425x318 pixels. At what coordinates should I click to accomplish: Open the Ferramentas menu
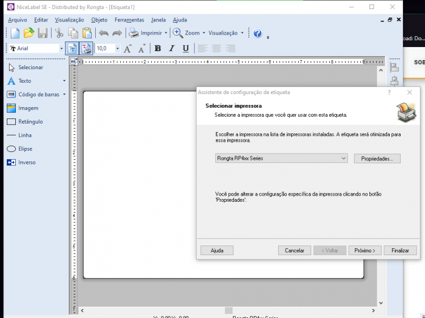tap(129, 20)
